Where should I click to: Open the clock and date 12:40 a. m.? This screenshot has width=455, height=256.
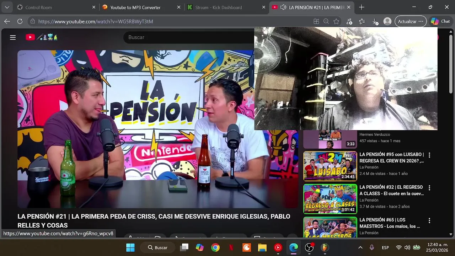point(437,247)
